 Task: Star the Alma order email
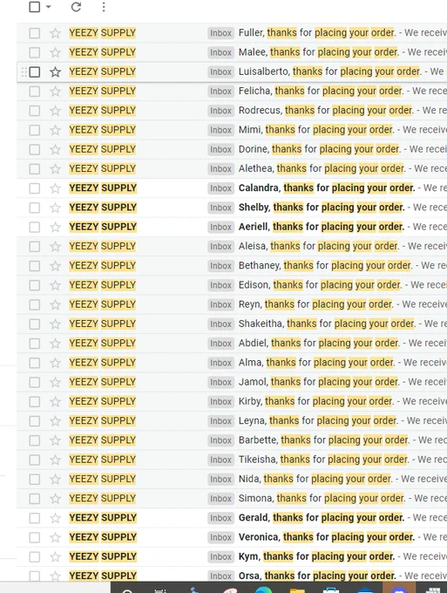(x=55, y=363)
